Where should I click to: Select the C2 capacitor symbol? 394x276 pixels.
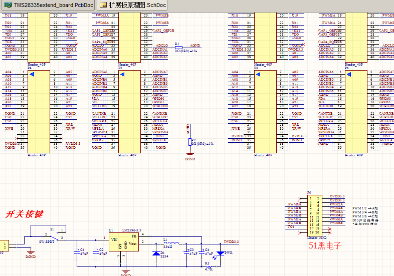[x=96, y=252]
